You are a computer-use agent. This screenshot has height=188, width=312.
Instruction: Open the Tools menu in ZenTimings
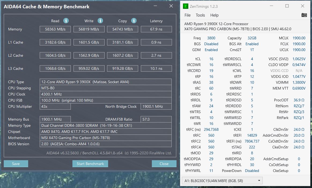(200, 15)
